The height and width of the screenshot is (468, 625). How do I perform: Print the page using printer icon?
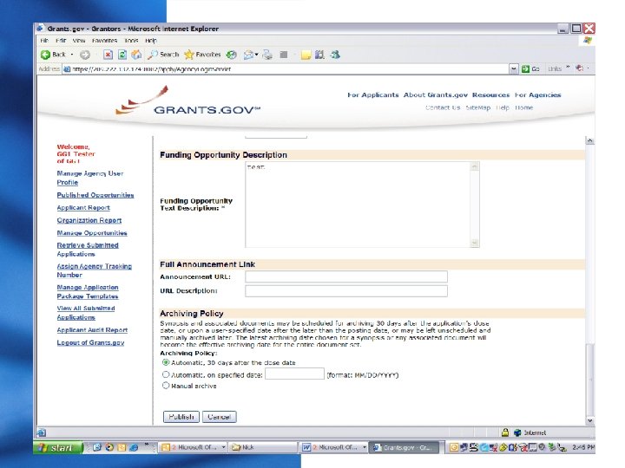click(x=267, y=55)
